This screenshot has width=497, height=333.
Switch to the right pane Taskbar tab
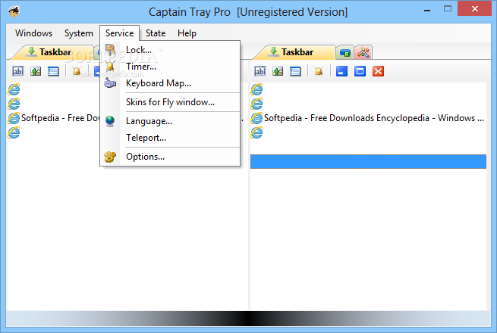coord(293,52)
